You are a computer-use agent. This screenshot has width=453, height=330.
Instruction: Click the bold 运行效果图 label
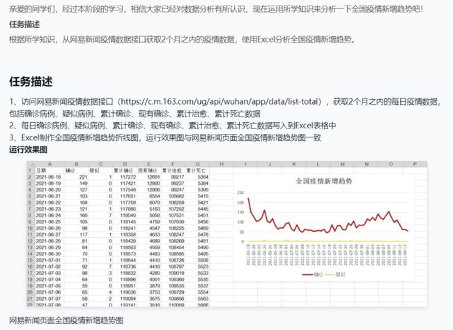28,149
